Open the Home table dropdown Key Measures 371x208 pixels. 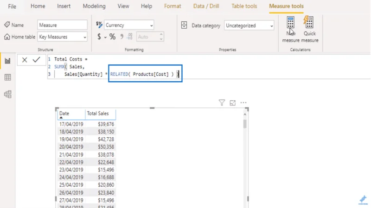pos(62,37)
